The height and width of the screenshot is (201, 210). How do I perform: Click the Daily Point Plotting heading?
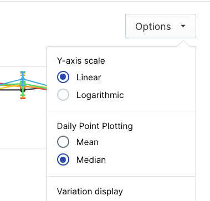[95, 126]
